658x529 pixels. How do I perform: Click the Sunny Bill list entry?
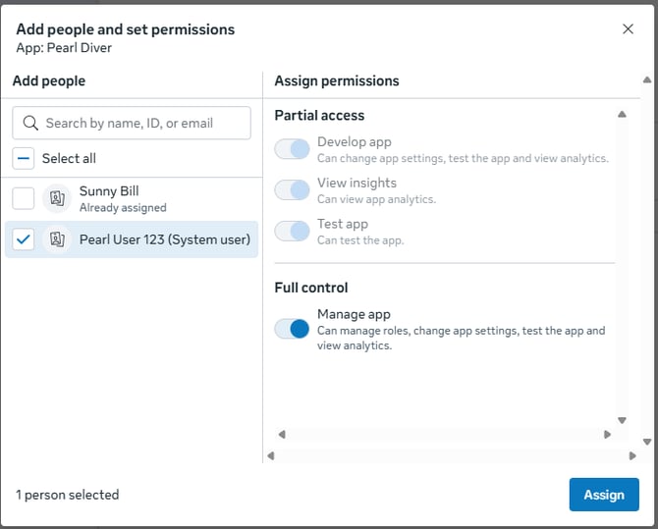pos(123,198)
